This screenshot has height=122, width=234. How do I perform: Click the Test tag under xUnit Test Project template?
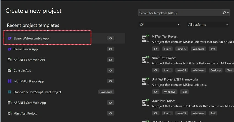click(213, 113)
